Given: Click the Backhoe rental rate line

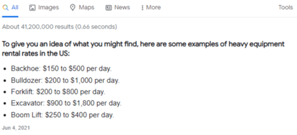Looking at the screenshot, I should click(x=61, y=69).
